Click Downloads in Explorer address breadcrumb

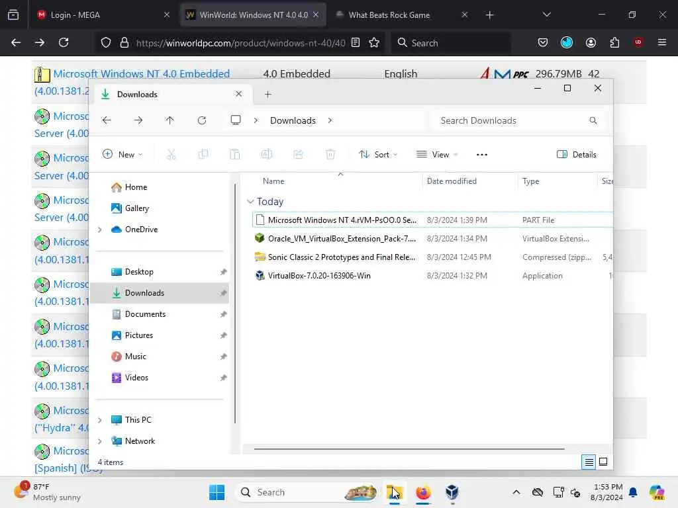(293, 120)
